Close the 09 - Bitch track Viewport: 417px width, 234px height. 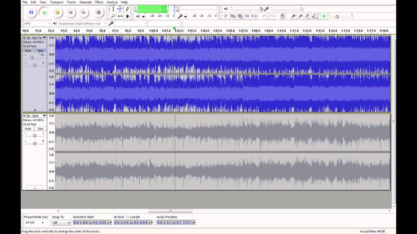click(x=24, y=116)
